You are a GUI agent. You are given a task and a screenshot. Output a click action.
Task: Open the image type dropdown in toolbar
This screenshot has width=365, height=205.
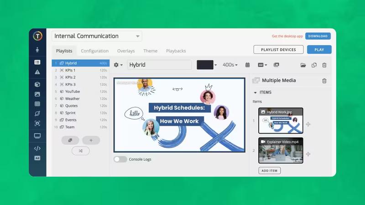(x=262, y=65)
